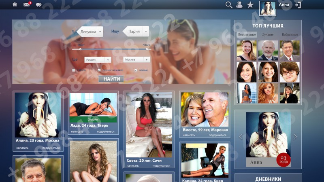Open top photo of man with glasses
This screenshot has width=324, height=182.
(x=290, y=72)
